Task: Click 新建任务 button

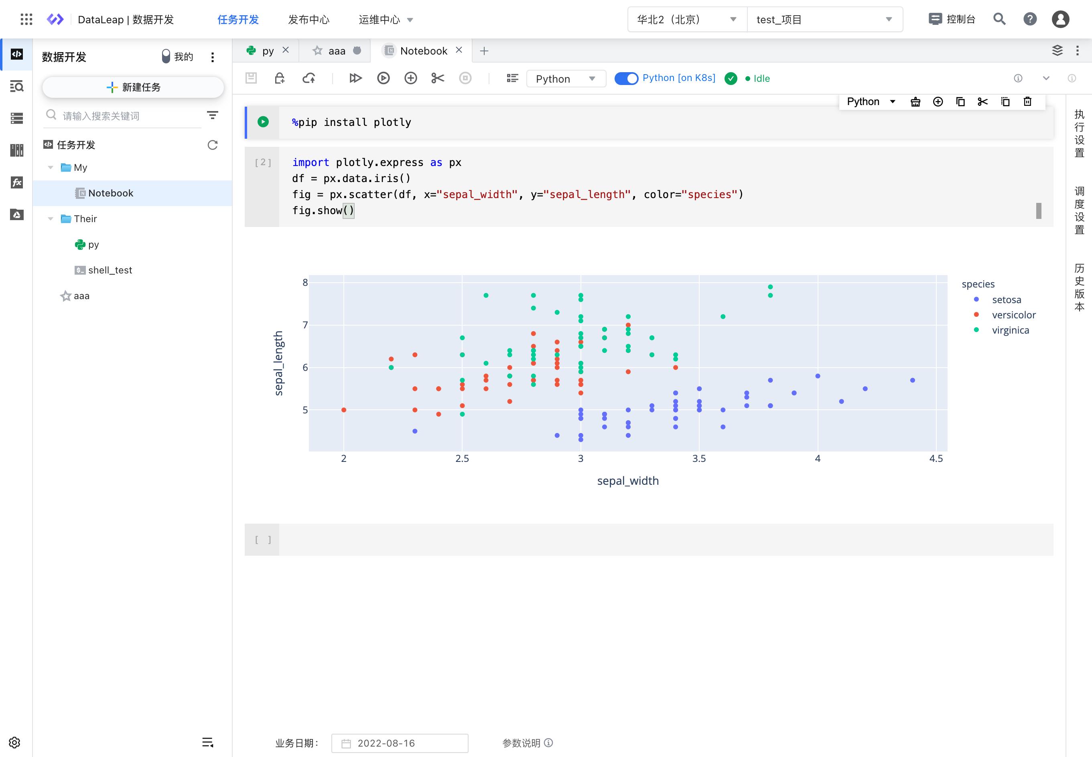Action: tap(133, 86)
